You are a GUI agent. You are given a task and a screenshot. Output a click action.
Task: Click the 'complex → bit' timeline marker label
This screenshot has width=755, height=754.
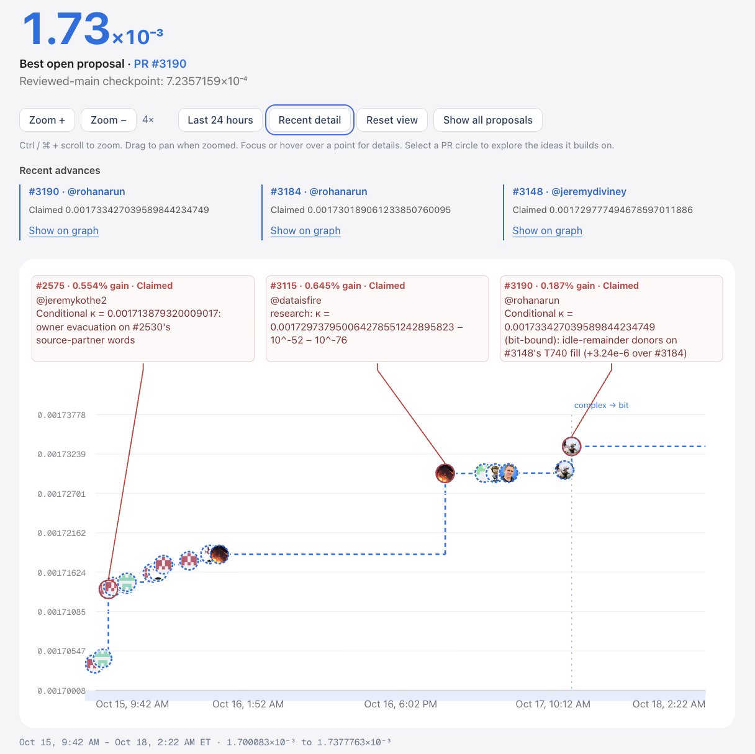tap(601, 405)
